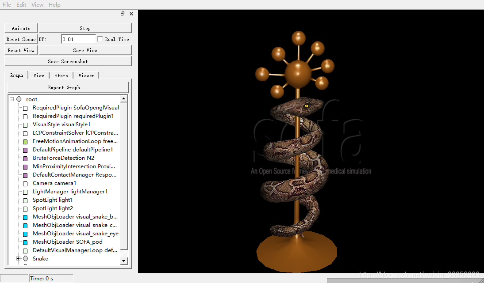Click the SpotLight light1 icon

tap(25, 200)
